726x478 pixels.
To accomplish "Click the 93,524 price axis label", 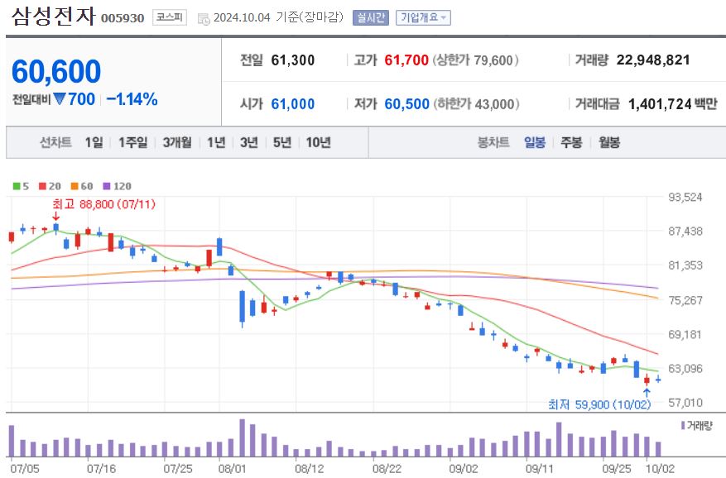I will click(685, 197).
